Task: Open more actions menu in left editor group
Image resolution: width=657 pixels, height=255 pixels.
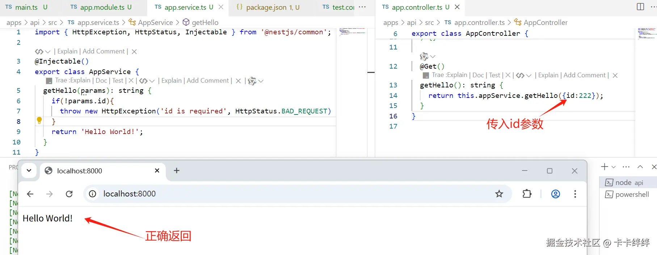Action: click(x=362, y=7)
